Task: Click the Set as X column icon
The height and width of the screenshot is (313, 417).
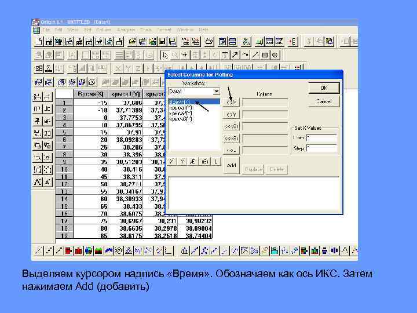Action: (118, 68)
